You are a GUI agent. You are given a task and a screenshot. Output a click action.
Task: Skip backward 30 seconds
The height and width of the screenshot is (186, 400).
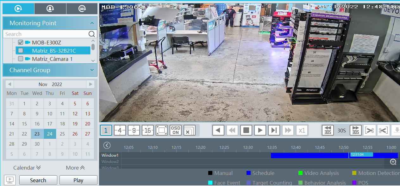pos(328,130)
